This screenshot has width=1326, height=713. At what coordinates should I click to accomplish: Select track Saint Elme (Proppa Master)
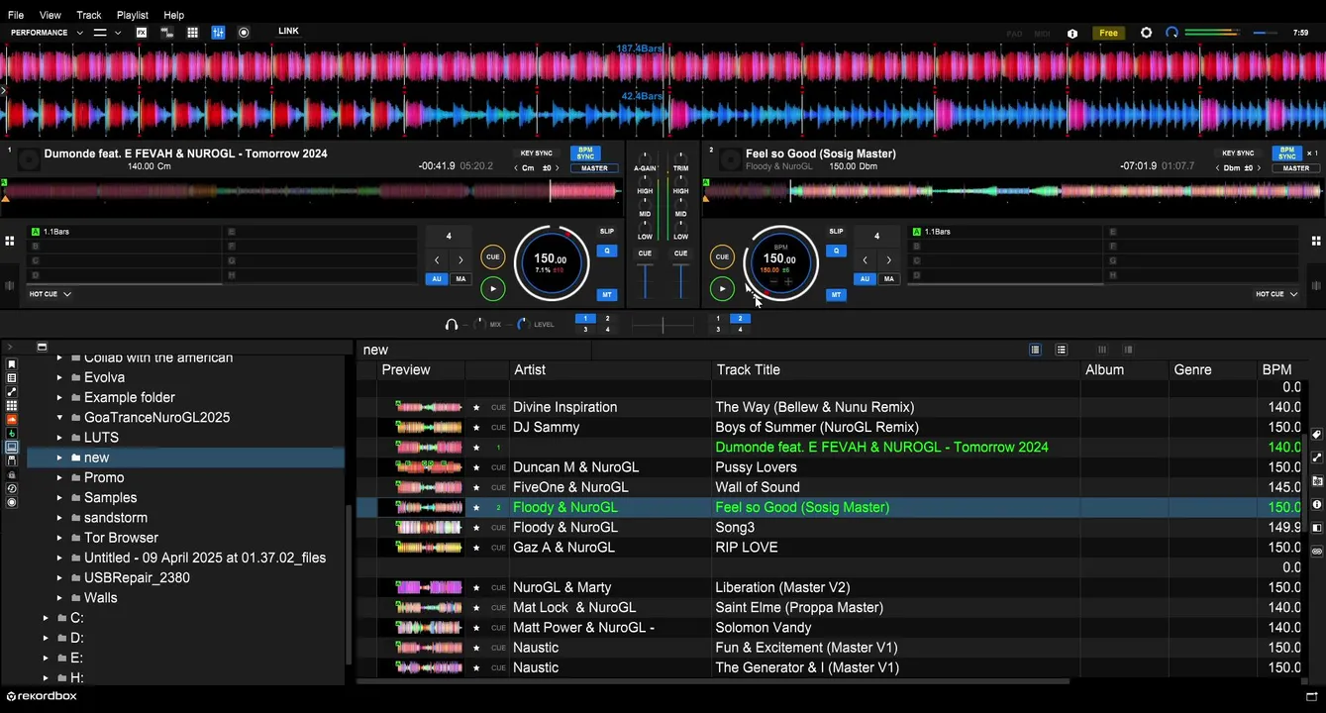(x=799, y=607)
